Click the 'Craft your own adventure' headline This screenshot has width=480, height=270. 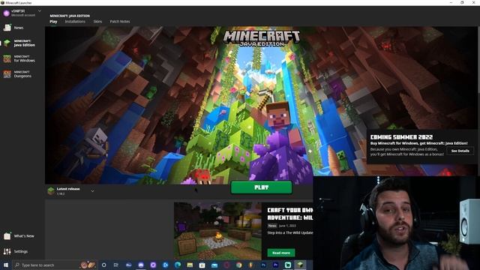click(x=290, y=214)
